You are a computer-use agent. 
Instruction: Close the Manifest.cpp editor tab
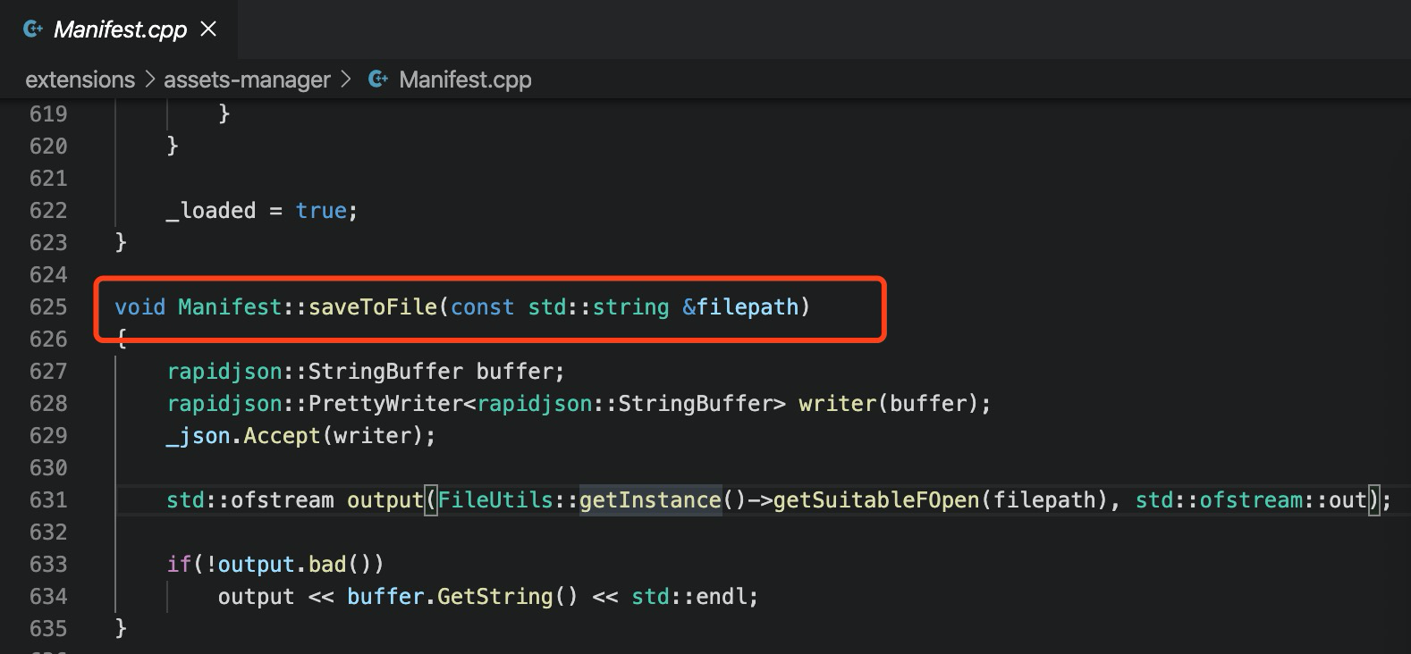pos(208,29)
